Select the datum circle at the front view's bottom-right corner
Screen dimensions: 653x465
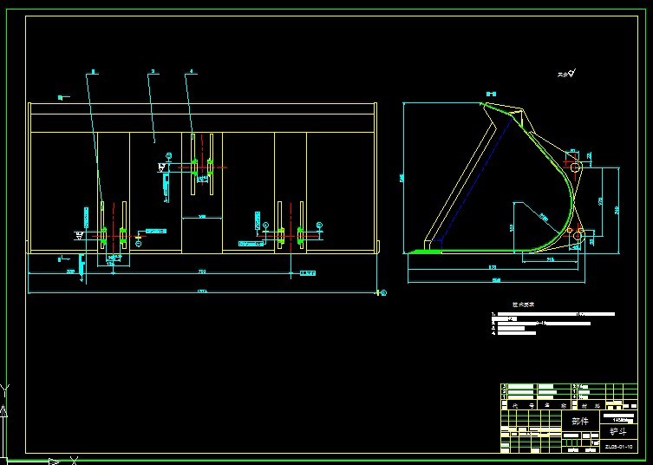[383, 293]
